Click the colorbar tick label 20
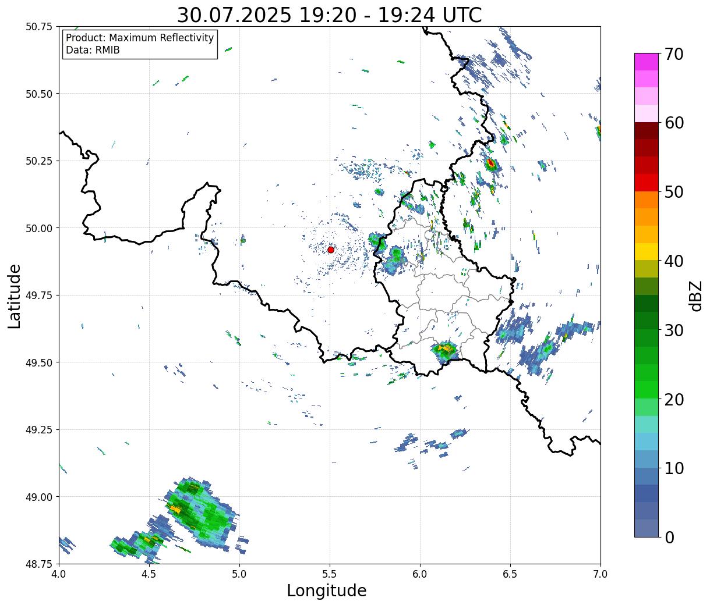This screenshot has height=605, width=710. click(674, 399)
